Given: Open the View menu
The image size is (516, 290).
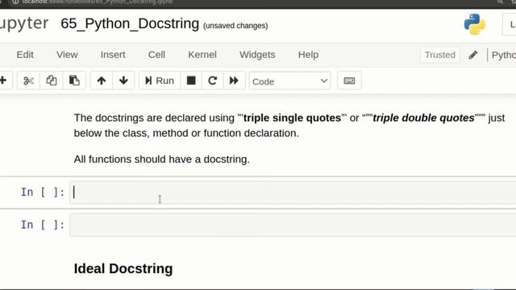Looking at the screenshot, I should tap(67, 55).
